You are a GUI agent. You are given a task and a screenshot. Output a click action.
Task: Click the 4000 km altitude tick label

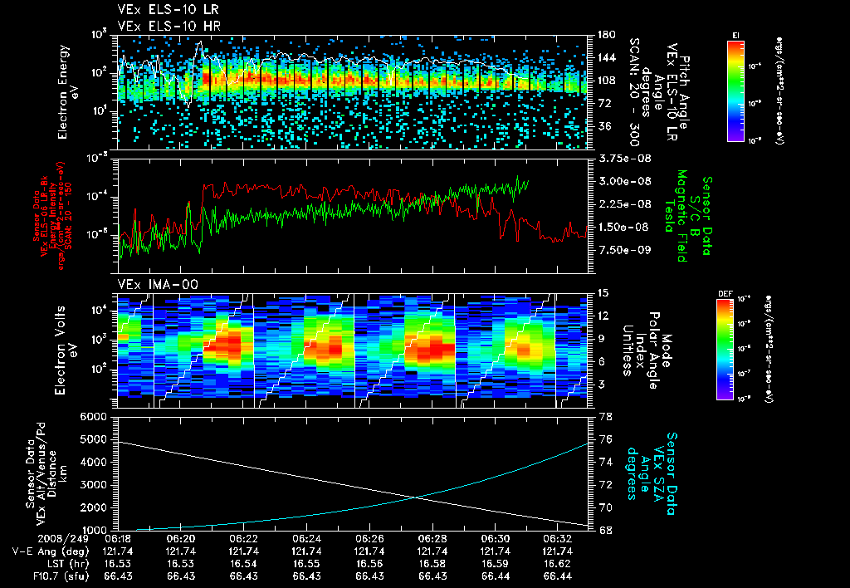click(x=93, y=462)
